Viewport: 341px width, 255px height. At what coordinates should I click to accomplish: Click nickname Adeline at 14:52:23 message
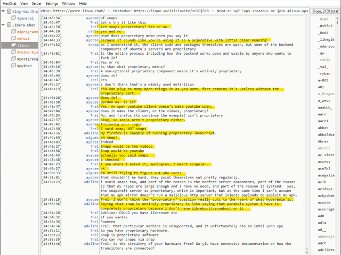tap(91, 181)
